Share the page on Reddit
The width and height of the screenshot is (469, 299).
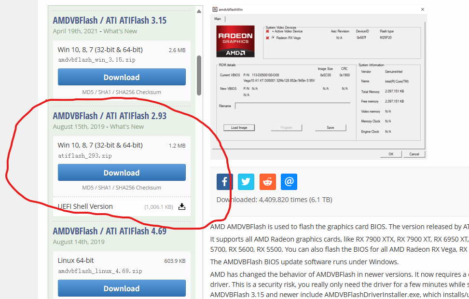tap(267, 181)
